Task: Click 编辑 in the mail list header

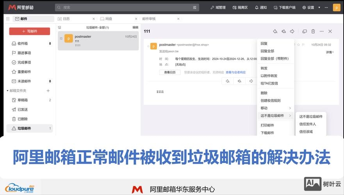Action: [x=135, y=27]
